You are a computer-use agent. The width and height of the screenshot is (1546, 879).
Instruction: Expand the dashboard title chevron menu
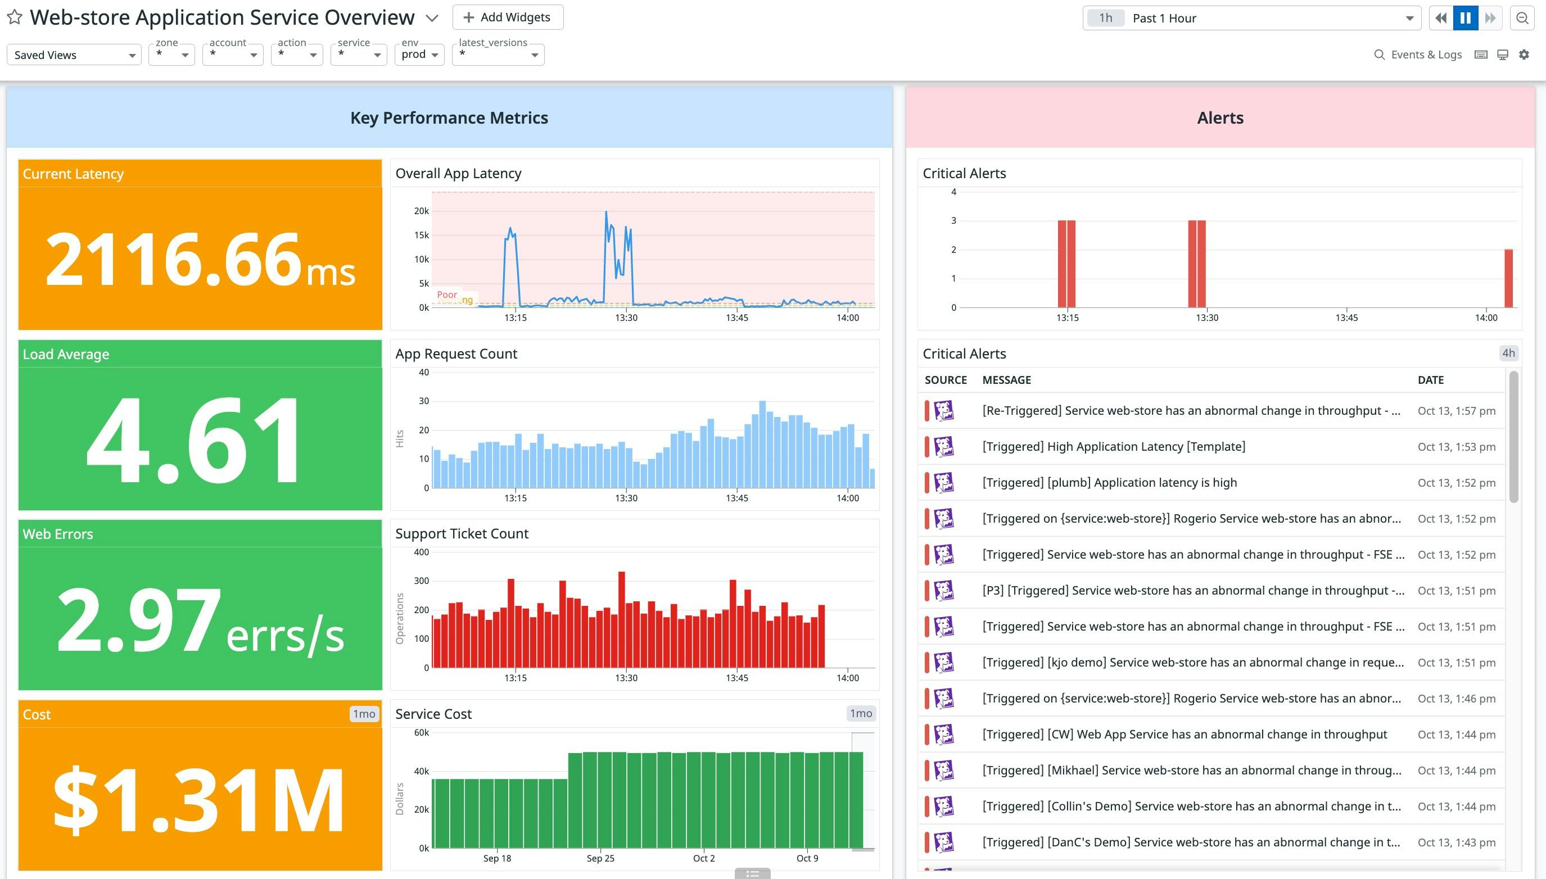pos(432,18)
